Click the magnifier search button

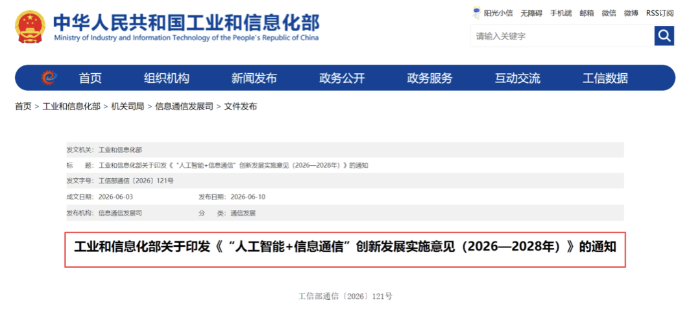pos(664,36)
